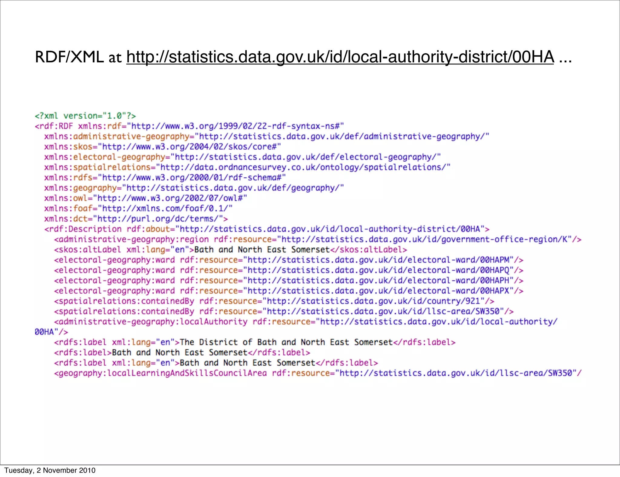620x477 pixels.
Task: Click the rdf:RDF xmlns:rdf namespace line
Action: [x=190, y=126]
